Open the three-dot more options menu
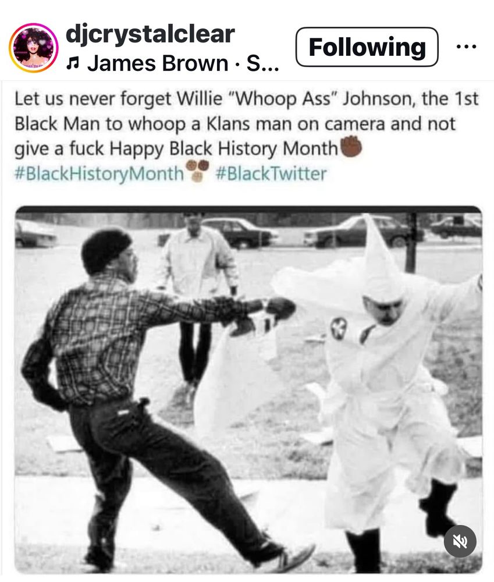Viewport: 494px width, 582px height. tap(467, 47)
